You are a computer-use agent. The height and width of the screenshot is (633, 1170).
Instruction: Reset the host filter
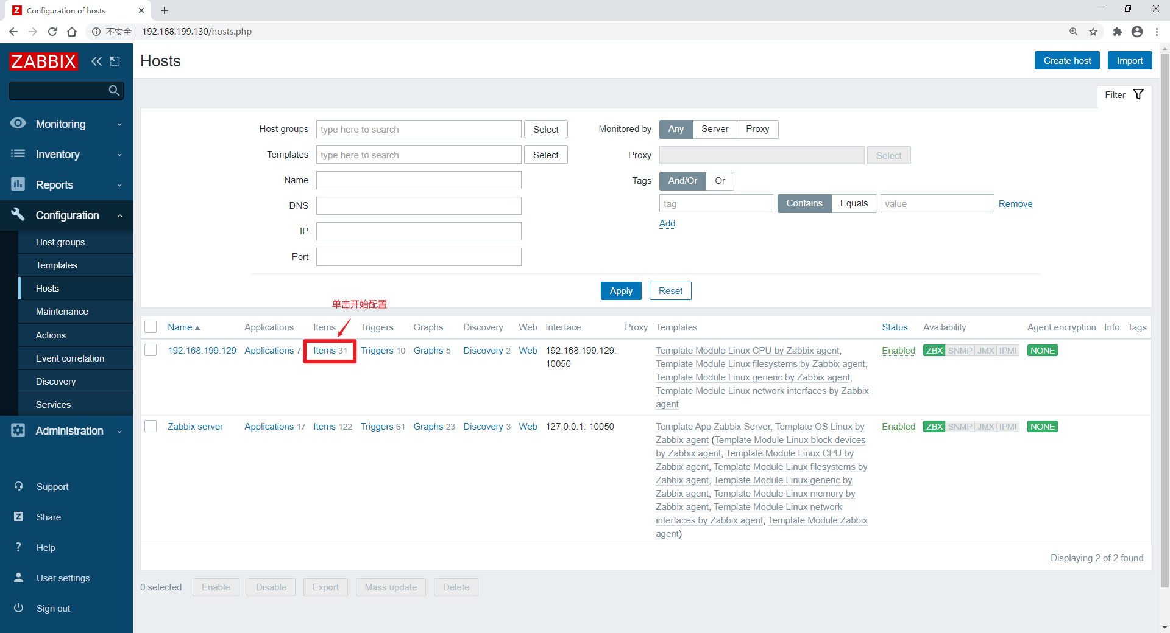click(670, 291)
